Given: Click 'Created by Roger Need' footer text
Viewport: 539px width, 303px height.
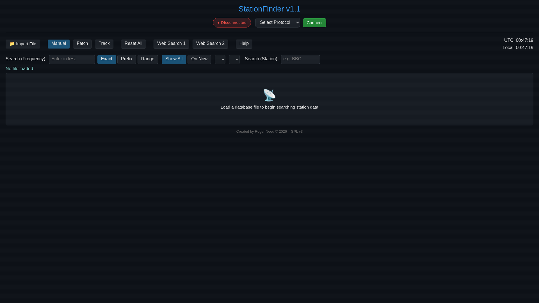Looking at the screenshot, I should [x=255, y=132].
